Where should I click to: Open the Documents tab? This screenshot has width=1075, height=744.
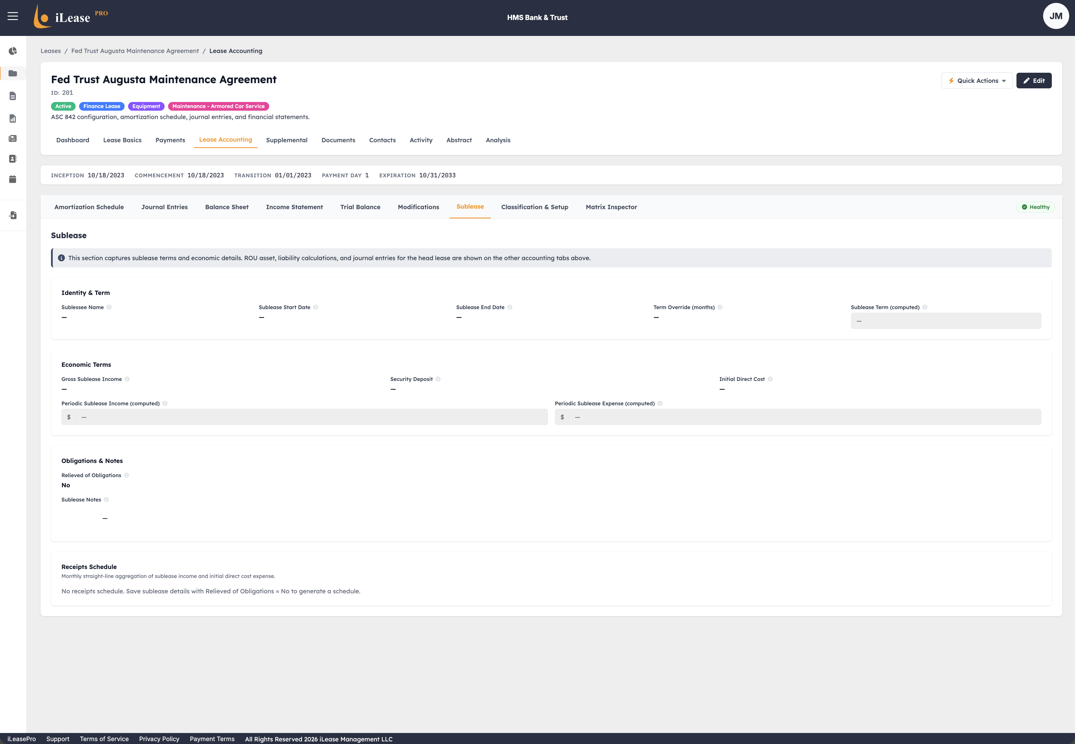click(x=338, y=140)
